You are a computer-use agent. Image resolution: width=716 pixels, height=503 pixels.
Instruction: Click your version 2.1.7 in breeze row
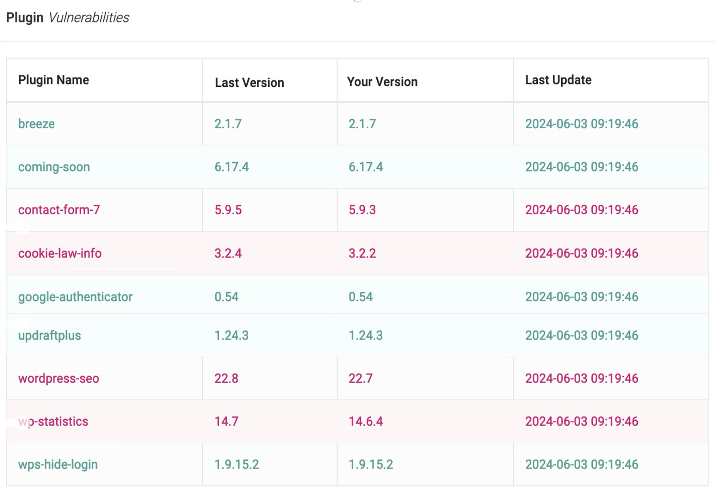(x=362, y=124)
